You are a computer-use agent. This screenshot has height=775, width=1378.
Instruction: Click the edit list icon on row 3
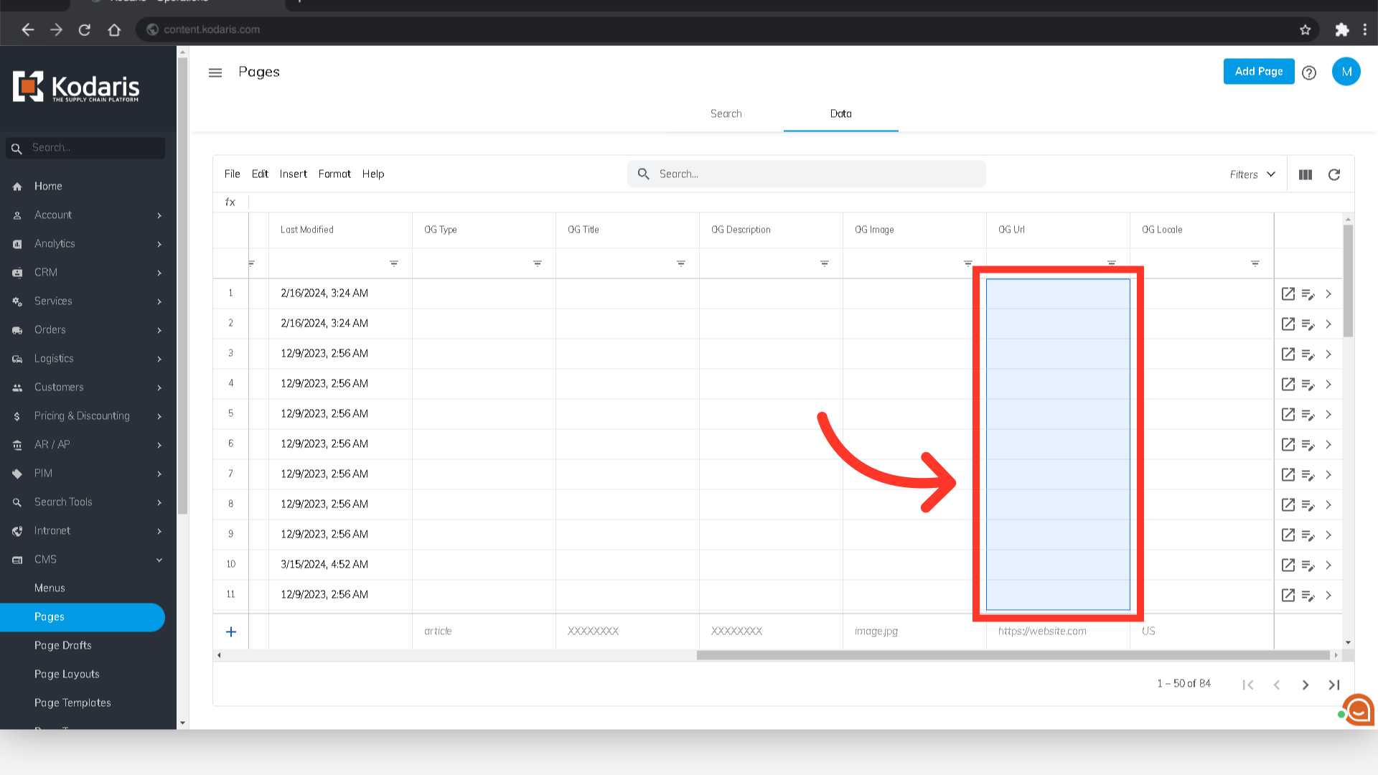point(1308,354)
